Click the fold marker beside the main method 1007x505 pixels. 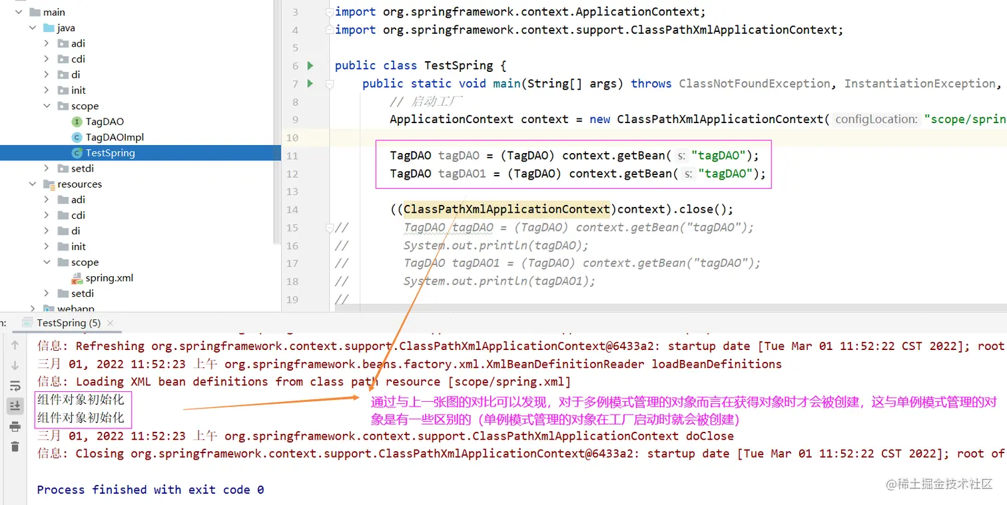pos(329,84)
